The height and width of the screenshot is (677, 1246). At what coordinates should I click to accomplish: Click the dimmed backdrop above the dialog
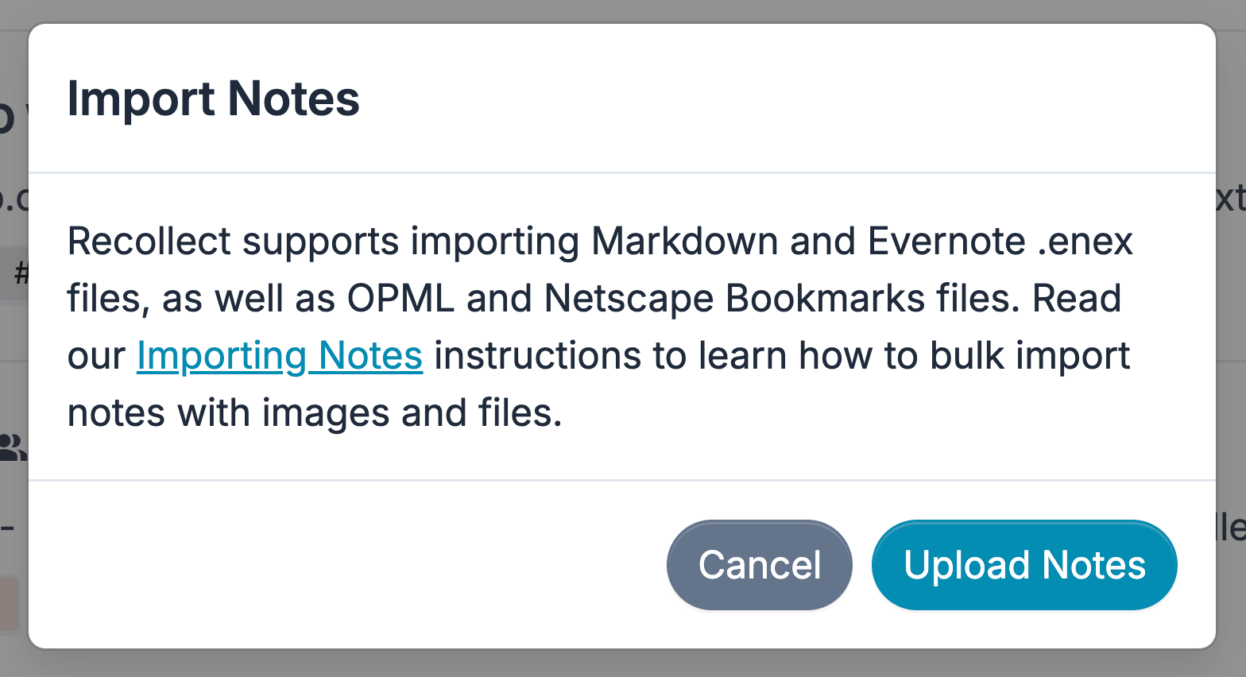click(x=623, y=11)
